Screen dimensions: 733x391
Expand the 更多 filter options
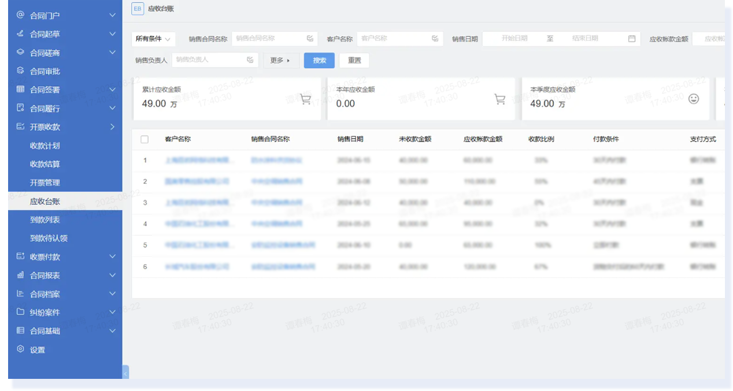coord(281,60)
